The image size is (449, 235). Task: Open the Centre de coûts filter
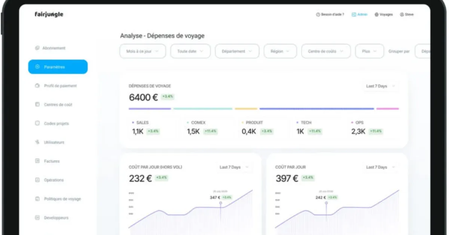pos(326,51)
